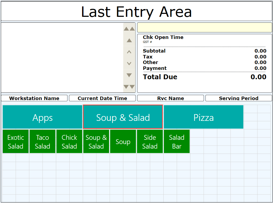
Task: Click the solid up triangle scroll icon
Action: (129, 41)
